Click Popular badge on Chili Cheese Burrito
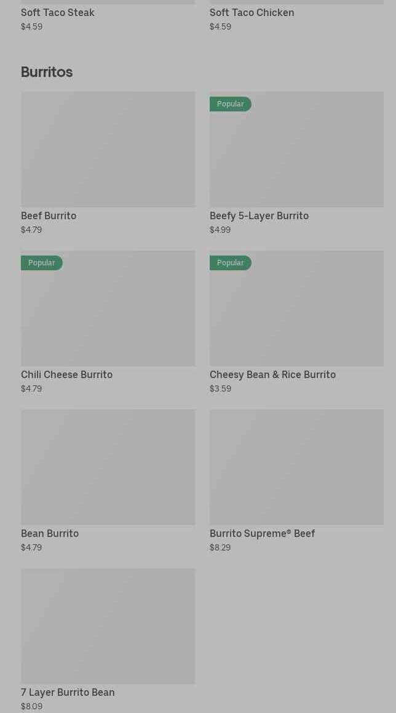This screenshot has height=713, width=396. 41,263
